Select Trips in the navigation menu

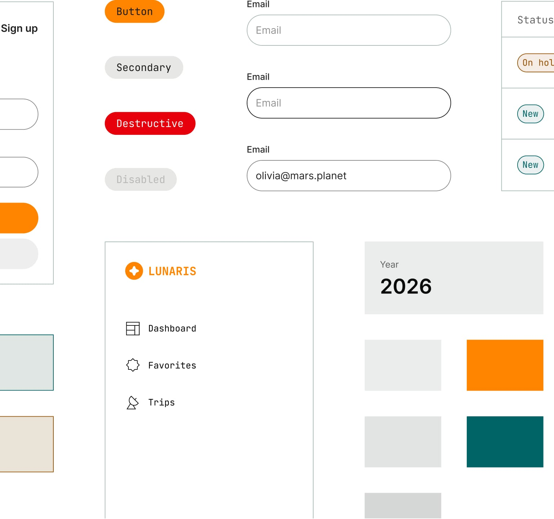[161, 402]
